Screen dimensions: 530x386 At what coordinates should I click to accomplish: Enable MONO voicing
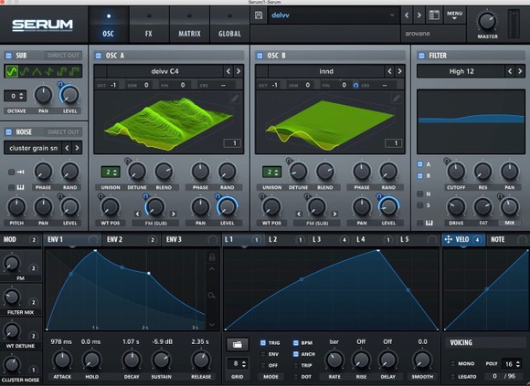453,363
